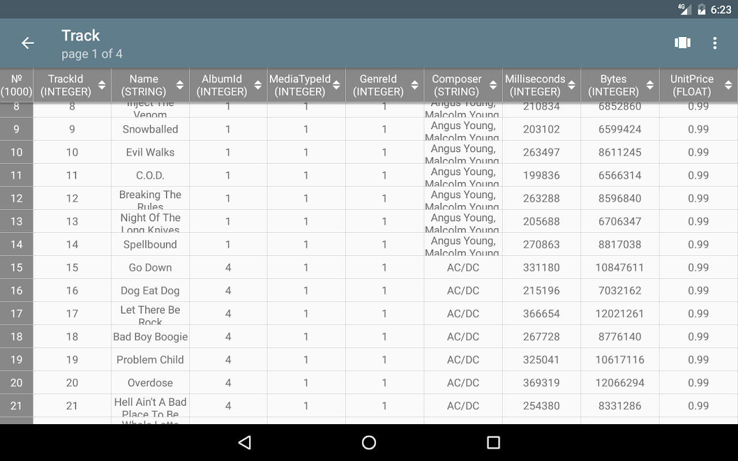Go back with the arrow beside Track
The height and width of the screenshot is (461, 738).
[x=28, y=43]
